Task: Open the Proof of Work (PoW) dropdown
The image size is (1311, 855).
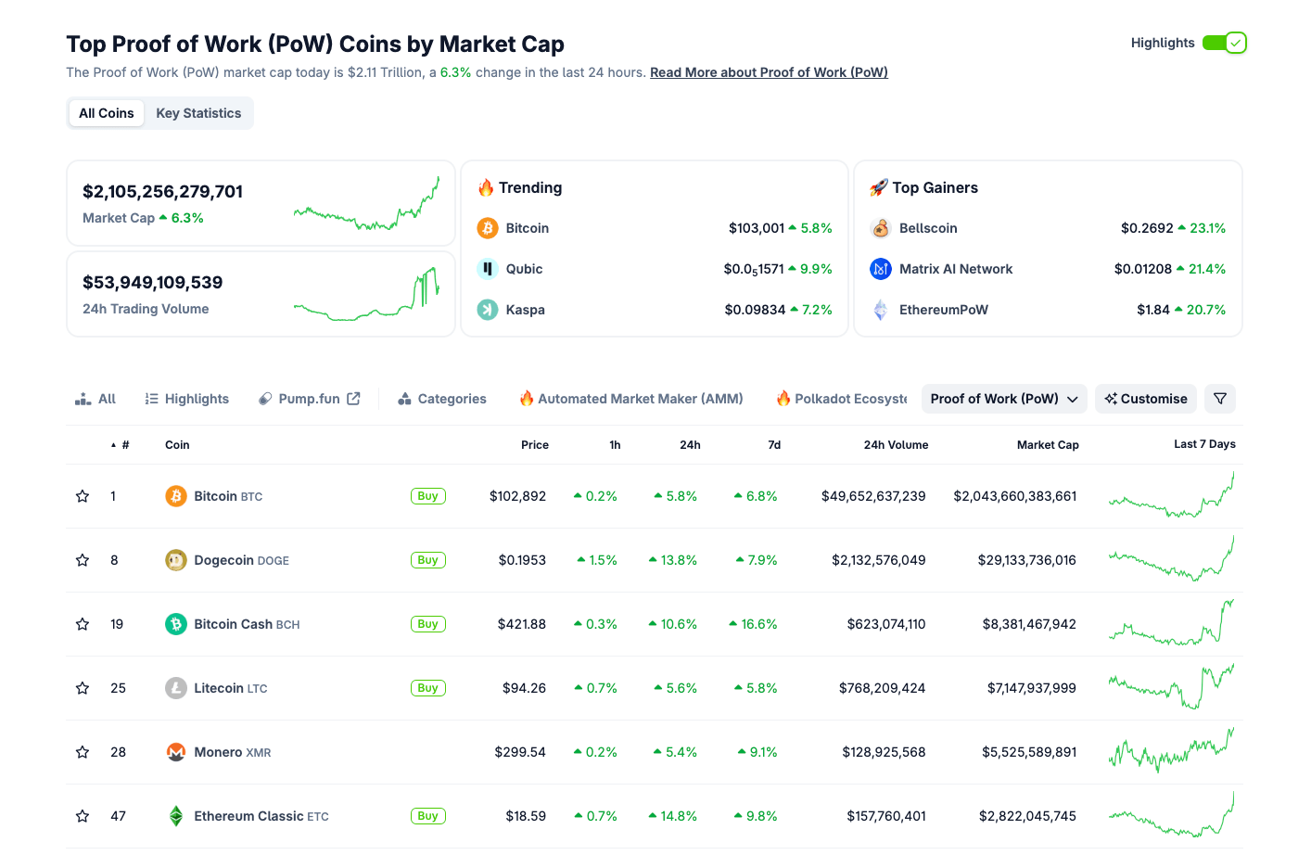Action: point(1003,398)
